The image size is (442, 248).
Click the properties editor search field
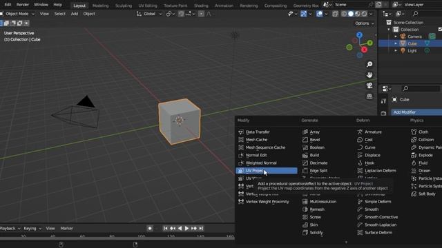pyautogui.click(x=421, y=89)
